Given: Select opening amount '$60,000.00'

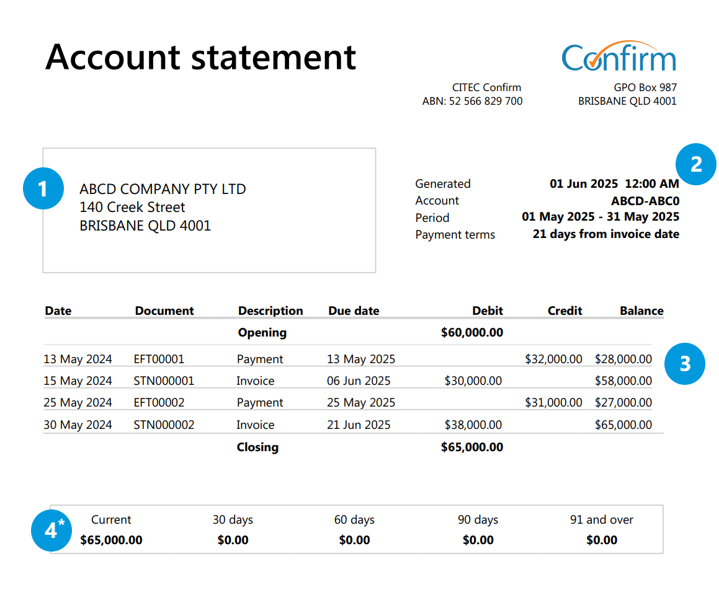Looking at the screenshot, I should point(472,333).
